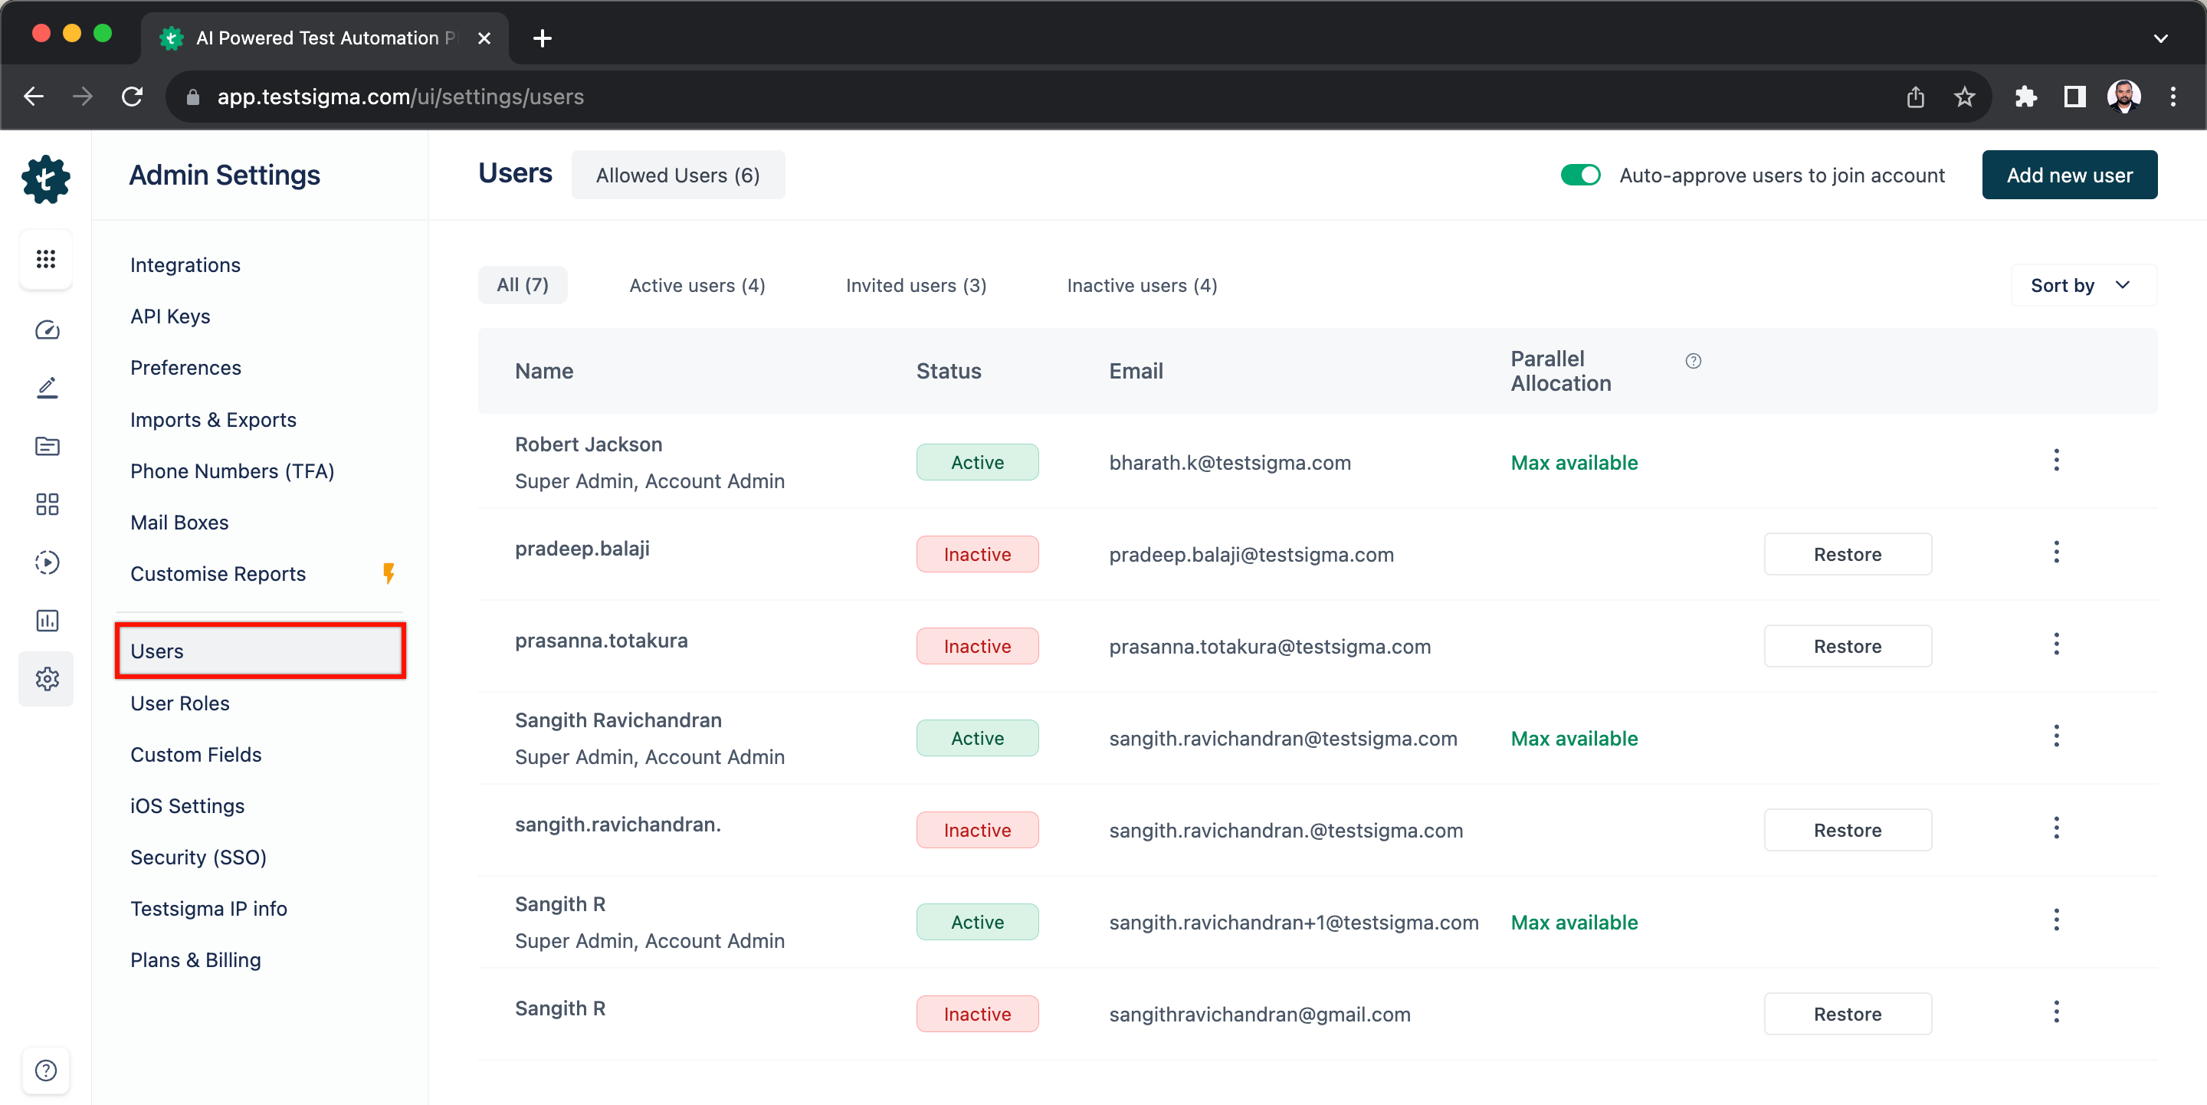Image resolution: width=2207 pixels, height=1105 pixels.
Task: Open Testsigma IP info page
Action: tap(208, 909)
